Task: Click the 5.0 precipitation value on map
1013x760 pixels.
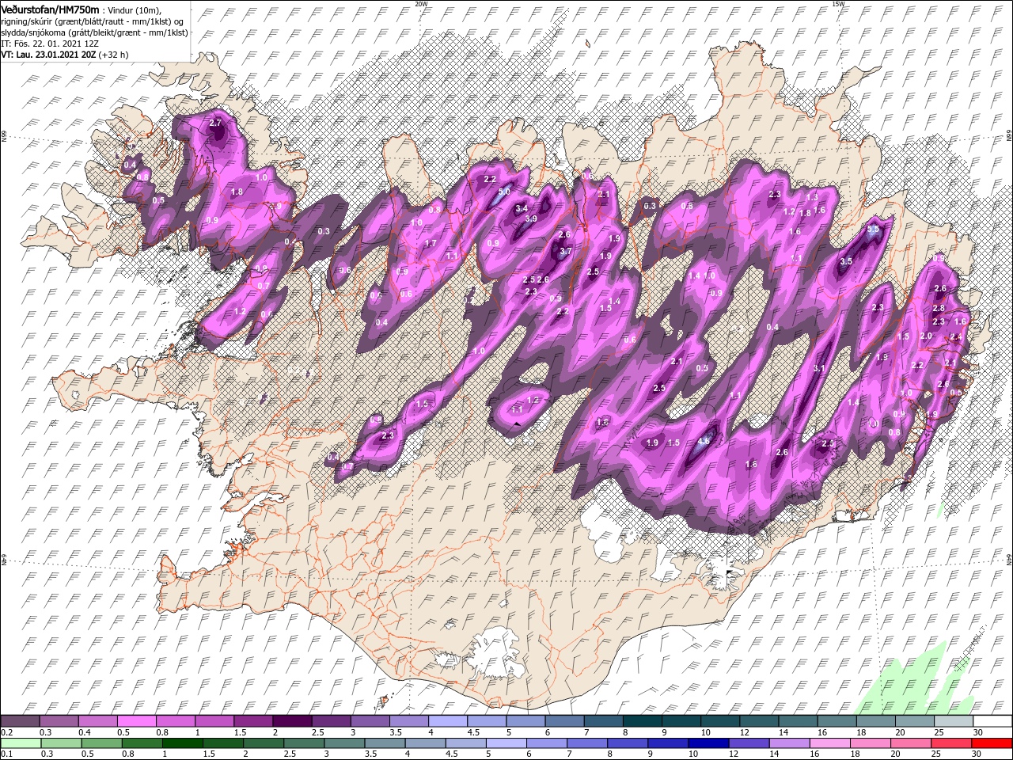Action: tap(503, 192)
